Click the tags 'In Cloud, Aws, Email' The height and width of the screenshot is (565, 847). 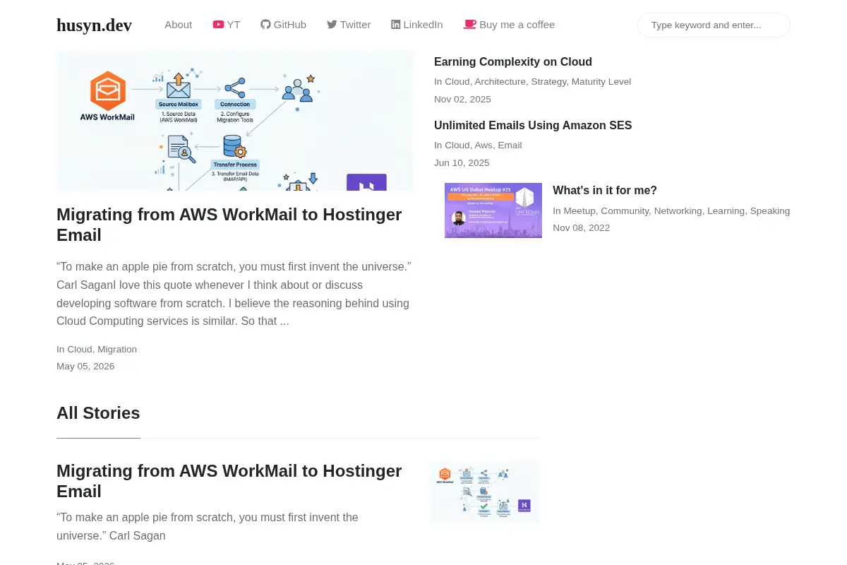(x=478, y=145)
